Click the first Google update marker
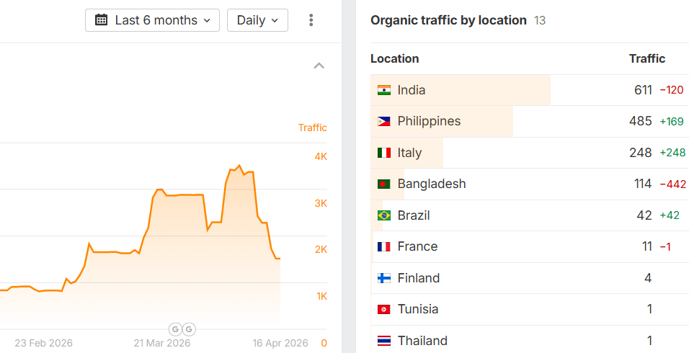 [175, 329]
